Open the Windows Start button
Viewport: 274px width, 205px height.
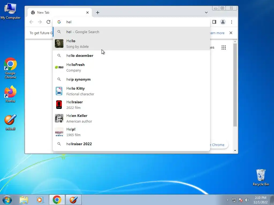7,200
